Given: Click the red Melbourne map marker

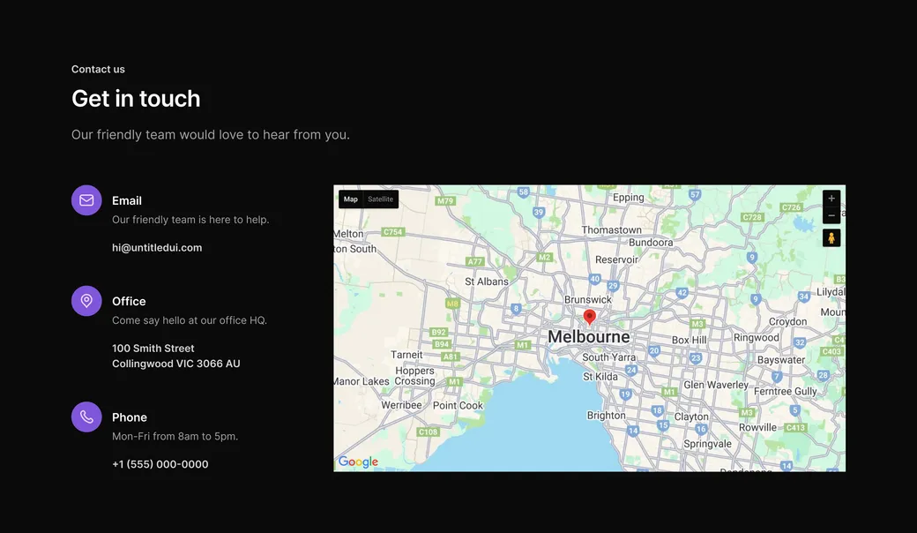Looking at the screenshot, I should click(589, 316).
